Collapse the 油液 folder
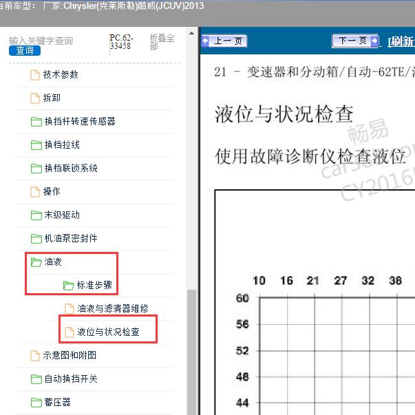Viewport: 415px width, 415px height. (x=53, y=262)
